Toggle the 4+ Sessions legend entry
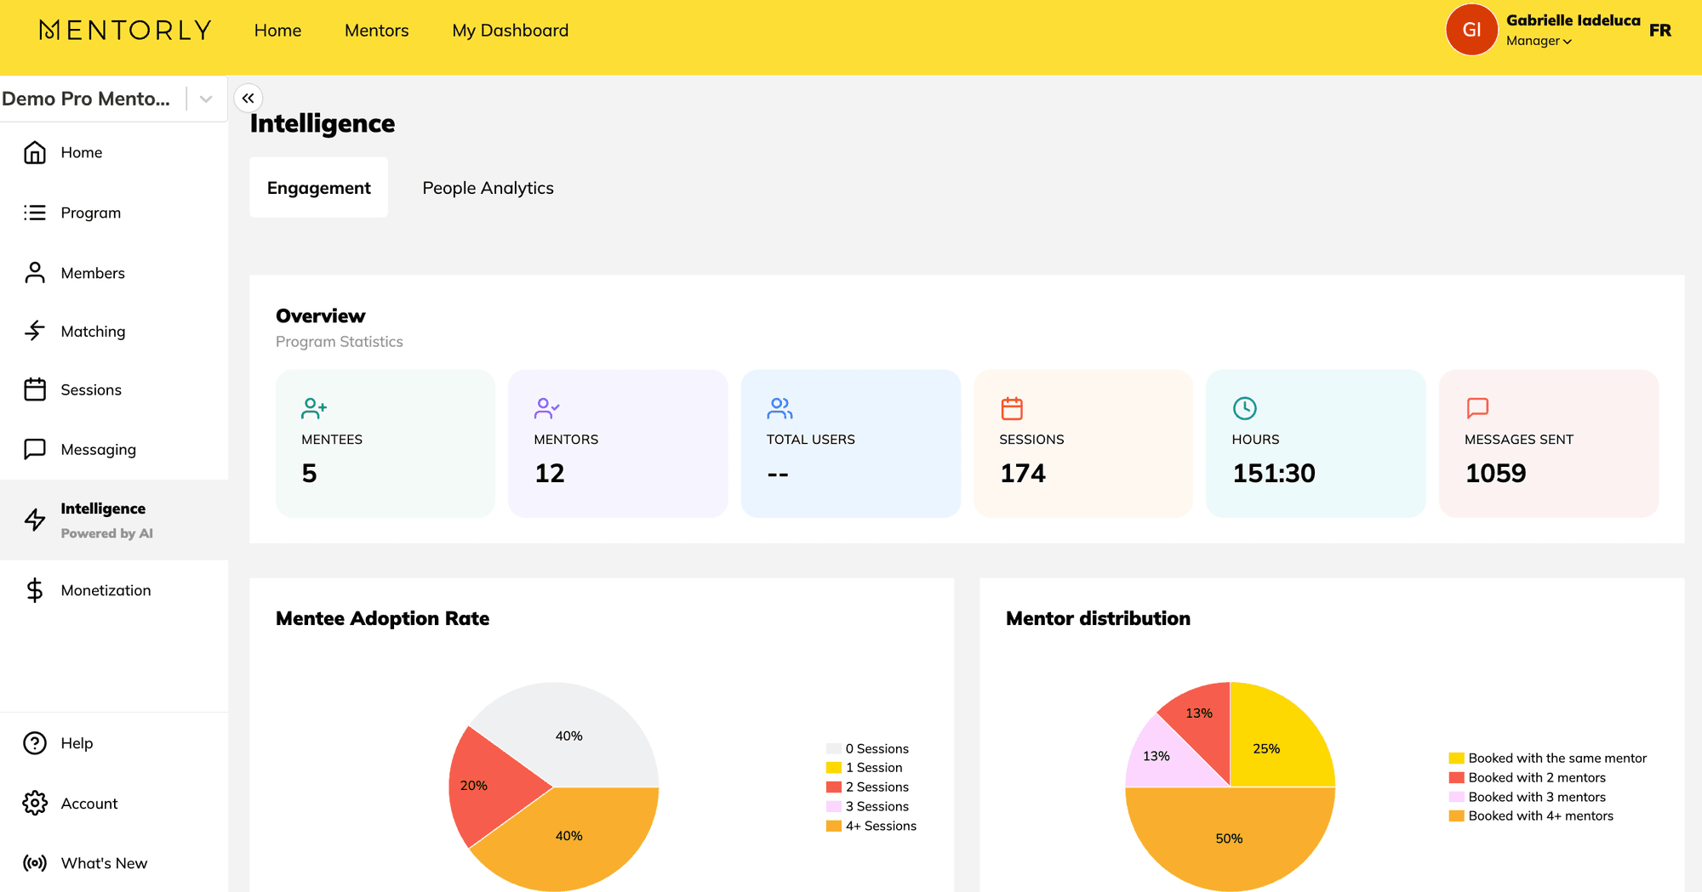 [x=871, y=826]
